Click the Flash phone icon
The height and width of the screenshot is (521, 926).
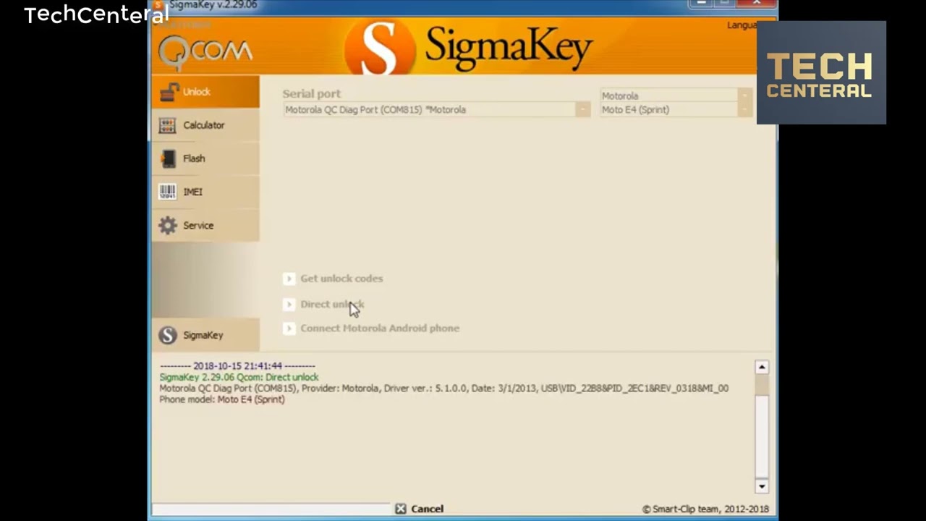[168, 158]
